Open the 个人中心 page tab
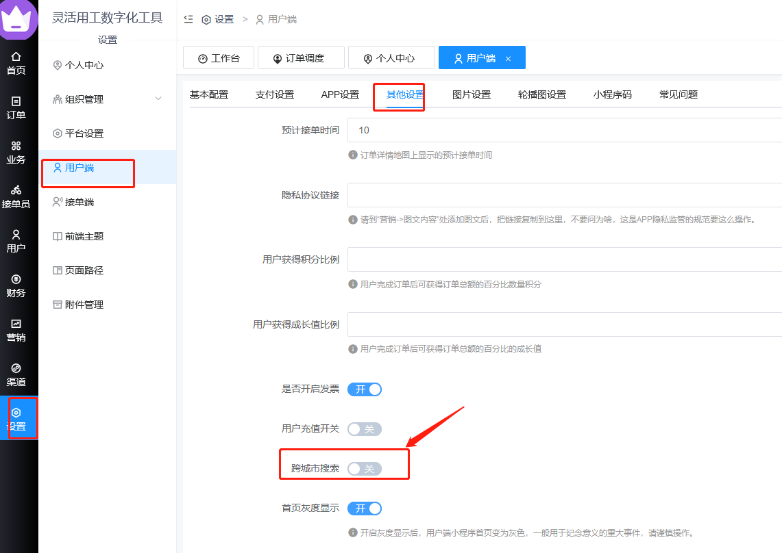 pyautogui.click(x=391, y=57)
